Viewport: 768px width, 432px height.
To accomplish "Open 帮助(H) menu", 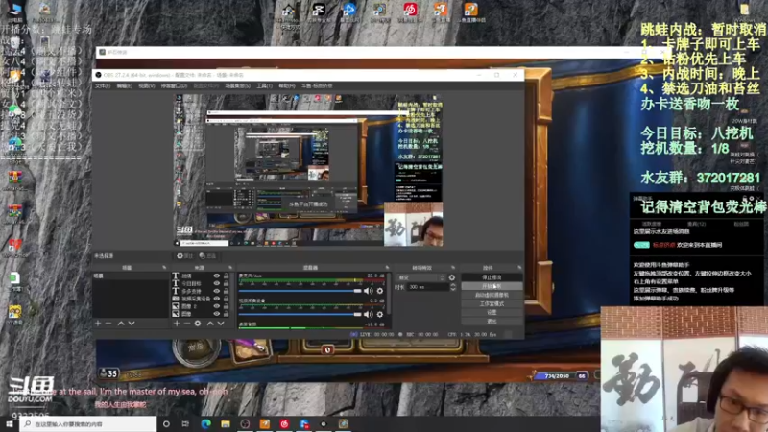I will click(x=286, y=85).
